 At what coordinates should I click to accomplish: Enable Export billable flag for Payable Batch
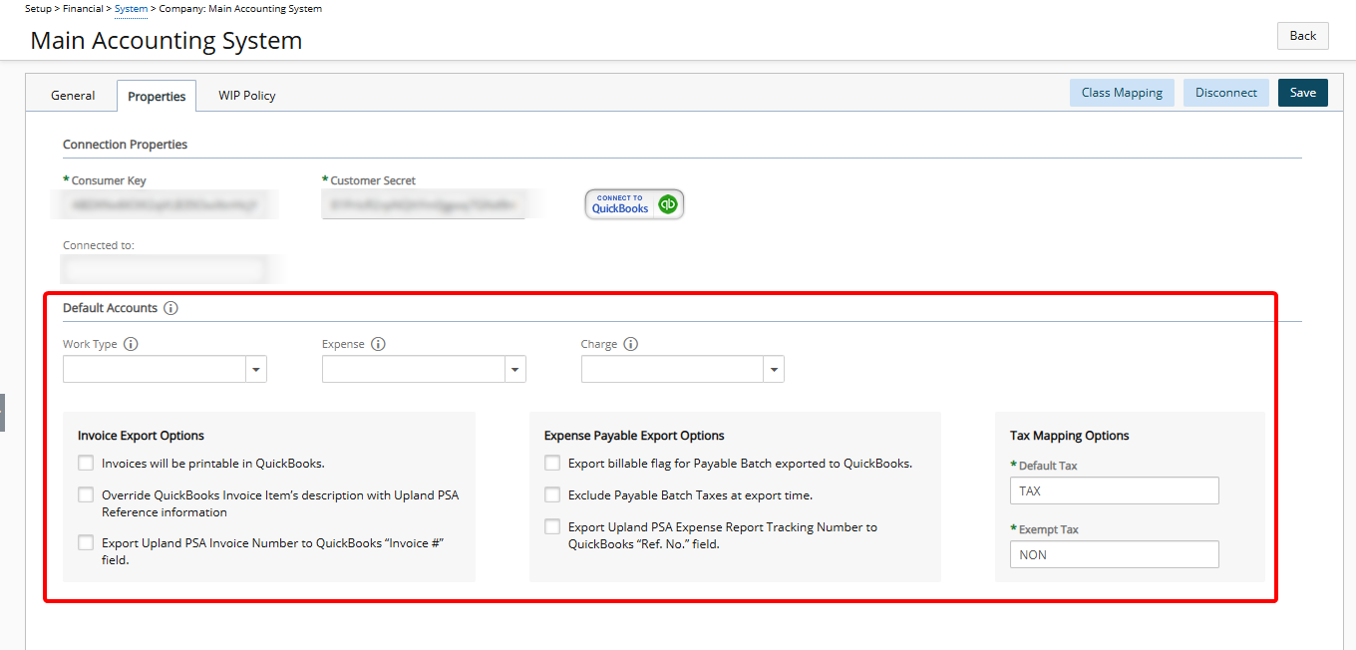click(552, 463)
